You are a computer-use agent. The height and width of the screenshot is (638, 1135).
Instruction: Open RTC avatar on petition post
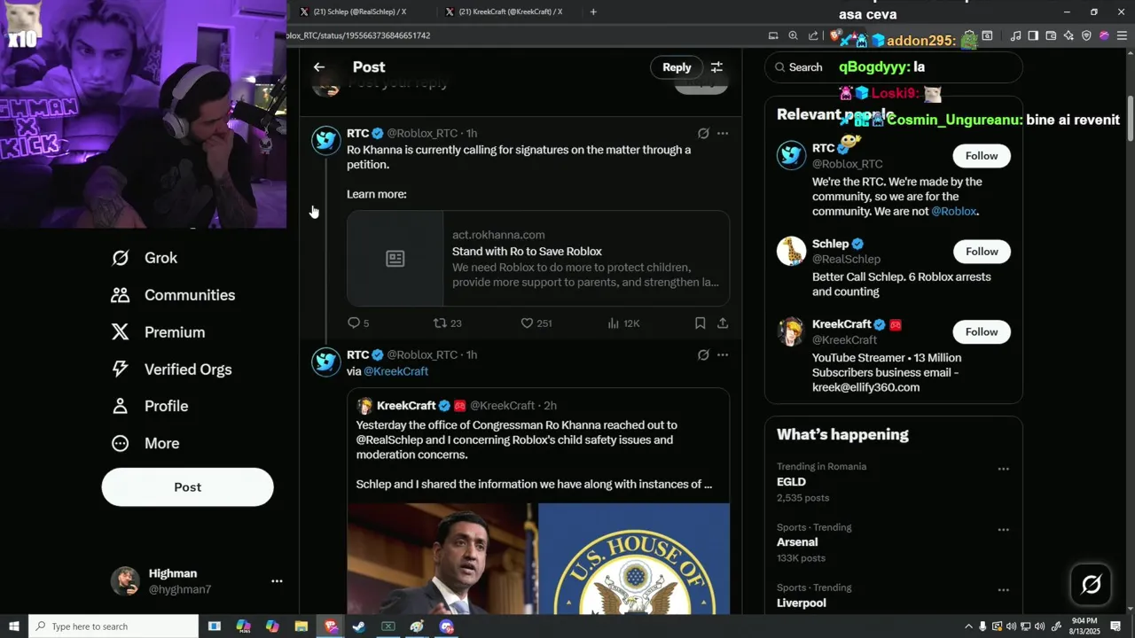tap(326, 140)
